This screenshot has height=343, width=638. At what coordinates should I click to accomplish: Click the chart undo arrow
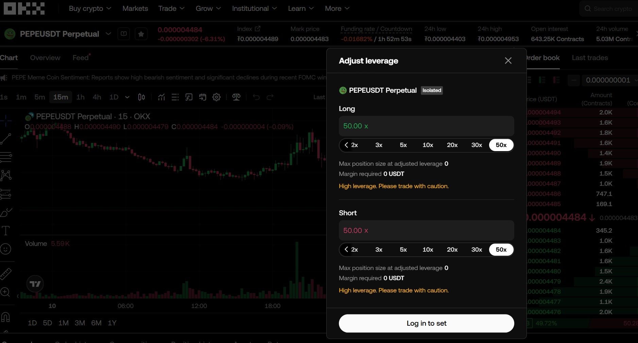pyautogui.click(x=256, y=97)
